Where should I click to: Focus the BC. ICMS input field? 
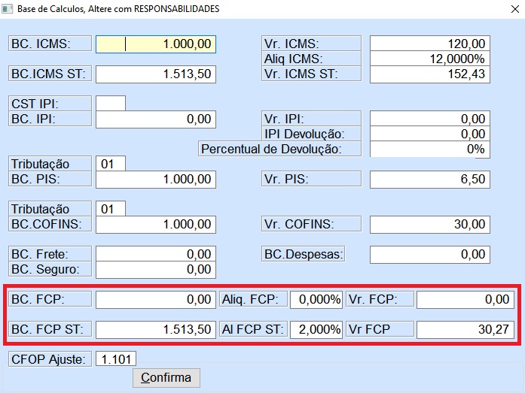click(156, 44)
